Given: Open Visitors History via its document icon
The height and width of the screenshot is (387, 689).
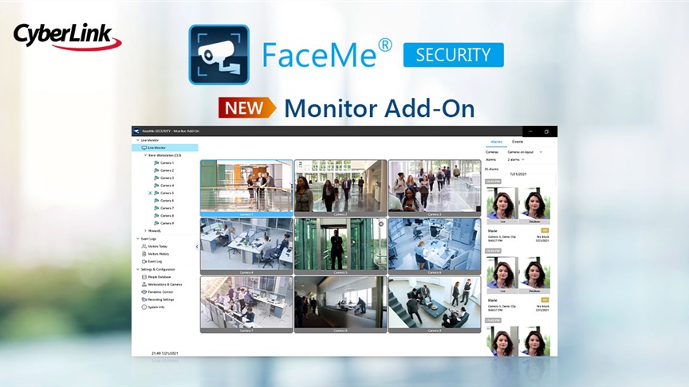Looking at the screenshot, I should coord(144,254).
